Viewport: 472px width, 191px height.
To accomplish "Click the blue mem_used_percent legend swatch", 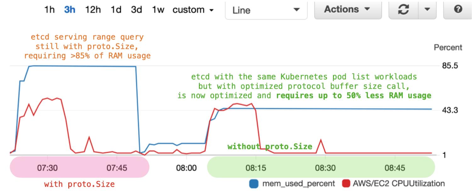I will click(254, 184).
